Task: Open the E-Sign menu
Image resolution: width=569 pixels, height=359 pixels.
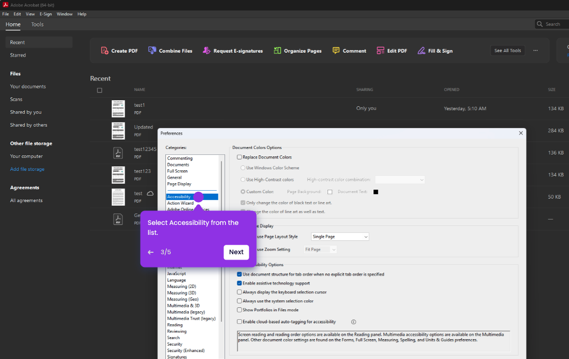Action: (x=46, y=14)
